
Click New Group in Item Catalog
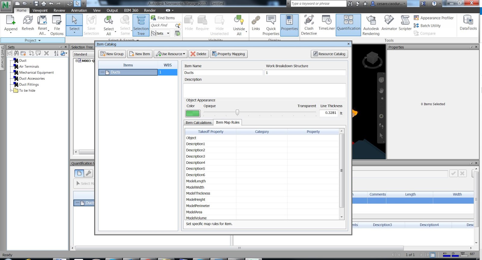tap(112, 54)
